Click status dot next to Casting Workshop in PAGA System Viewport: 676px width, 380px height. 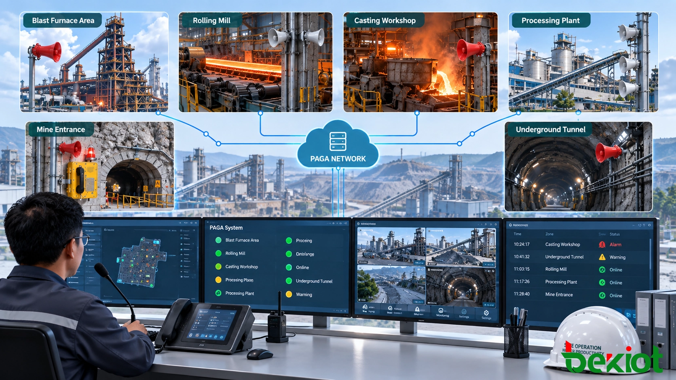click(x=218, y=267)
